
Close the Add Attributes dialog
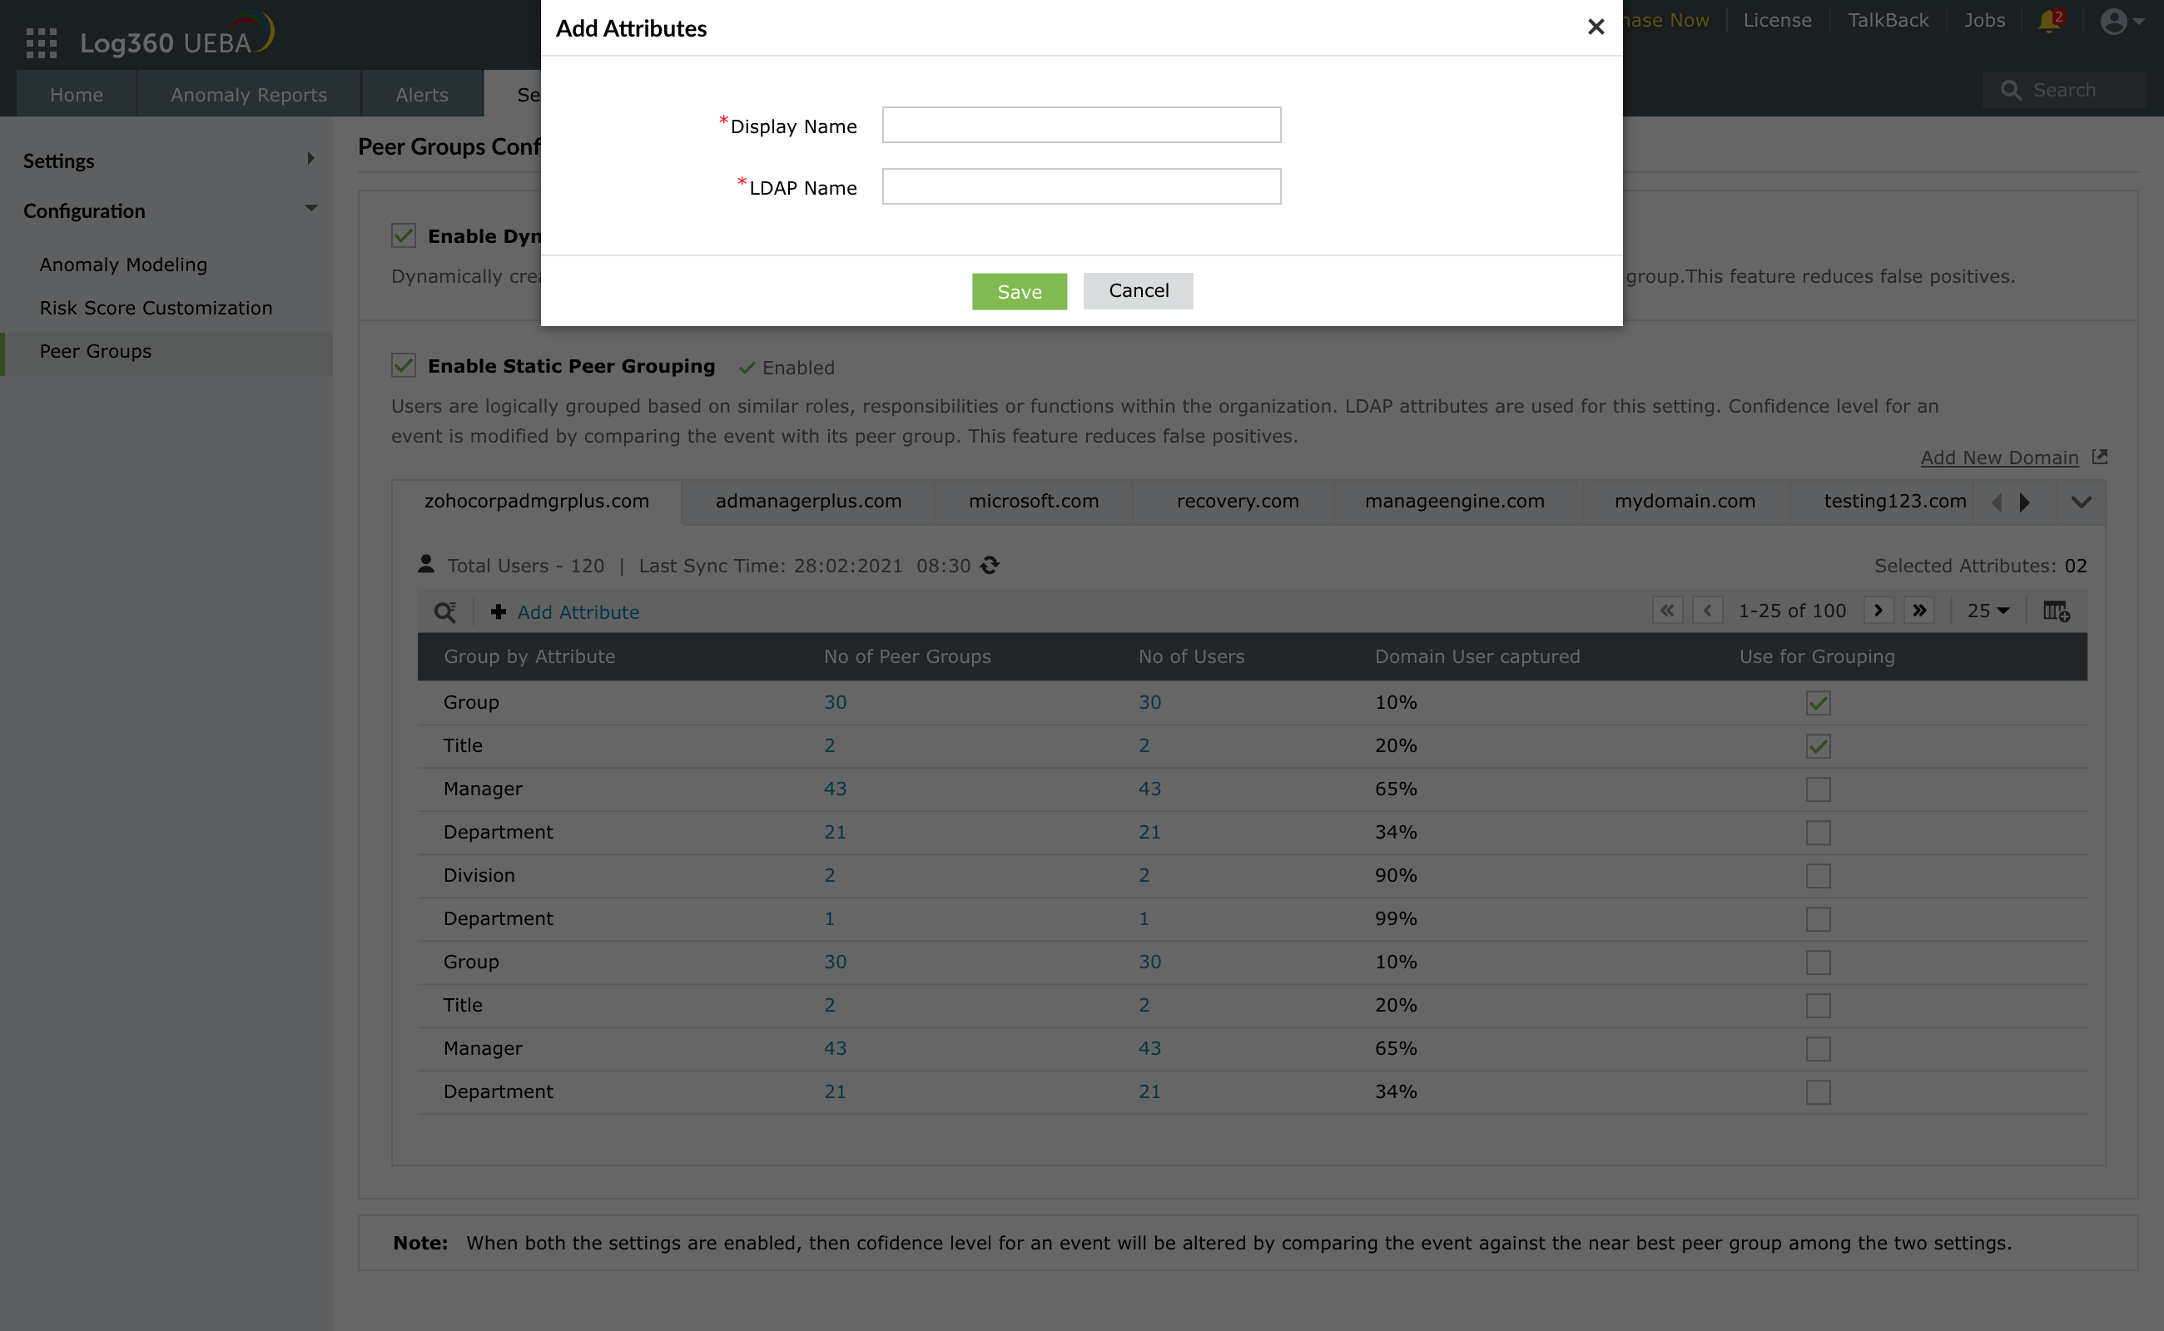pos(1595,27)
